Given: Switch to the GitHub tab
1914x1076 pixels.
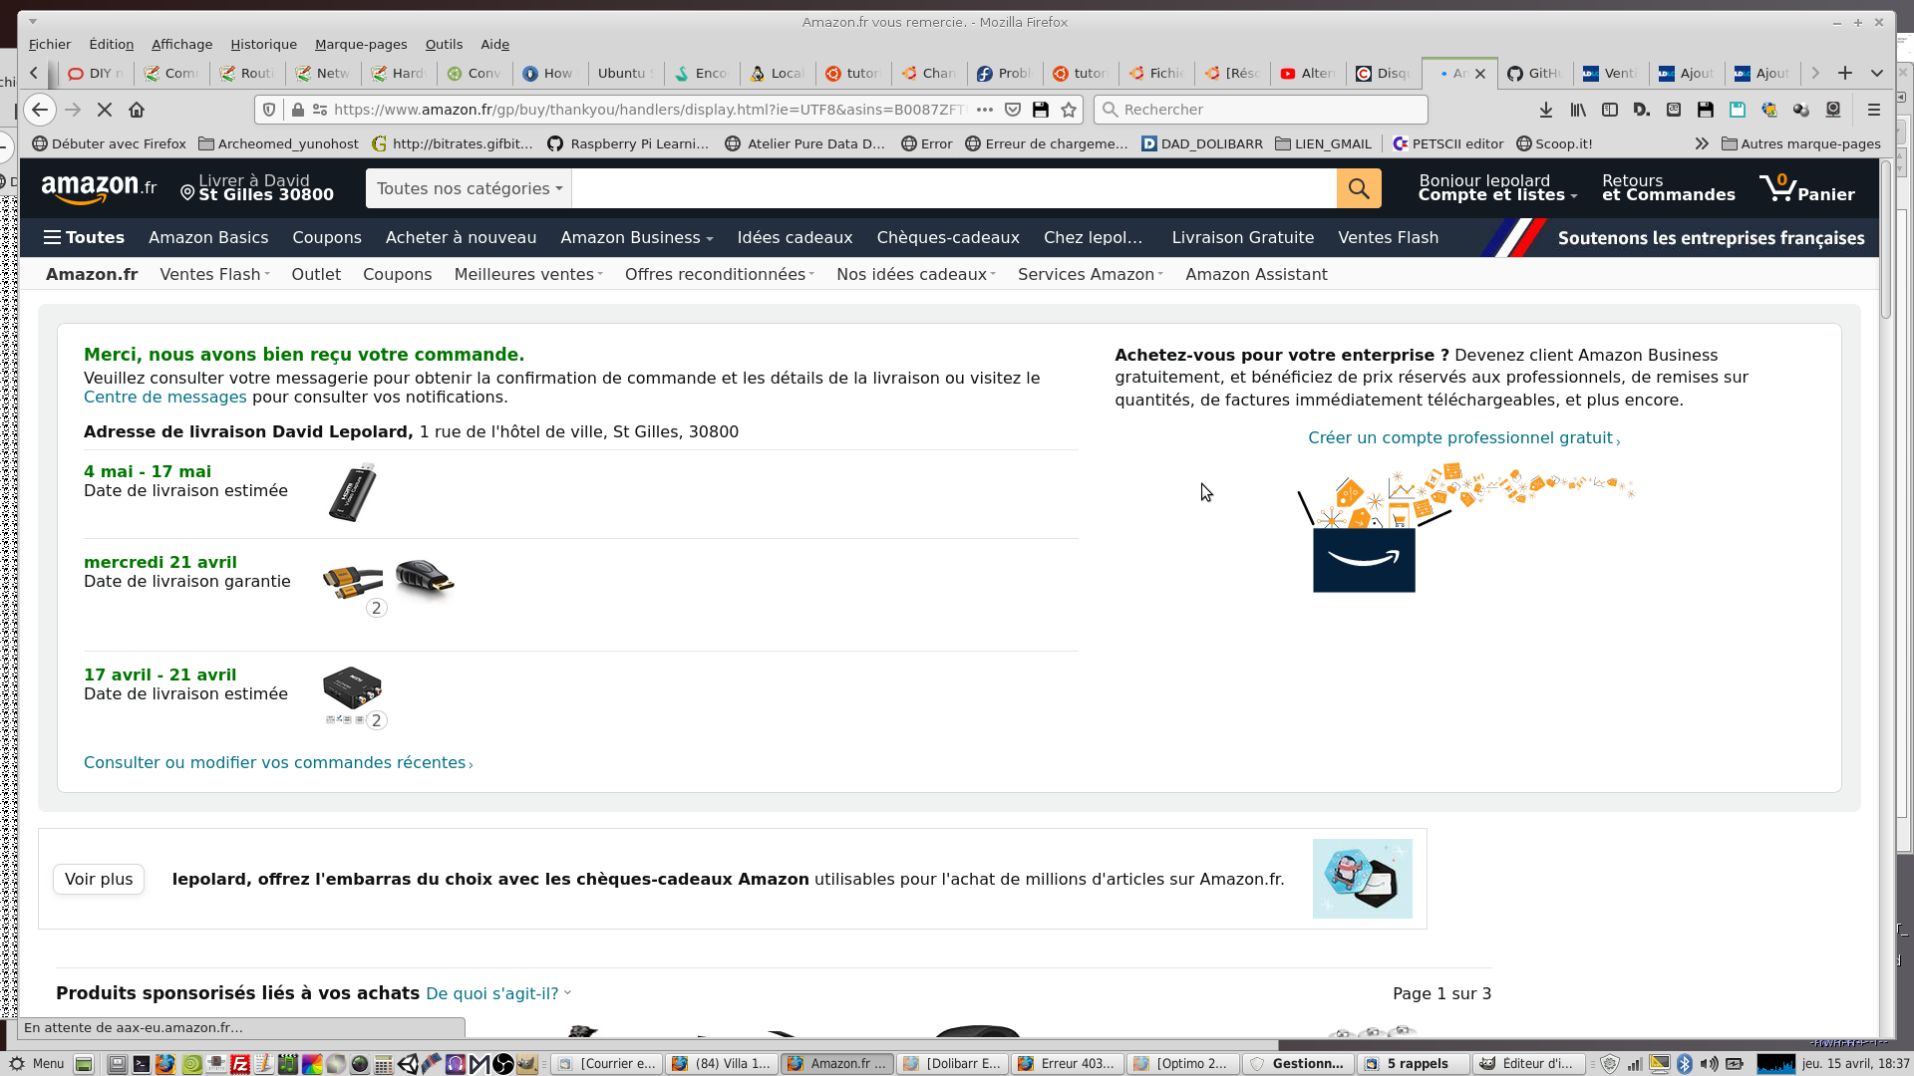Looking at the screenshot, I should pyautogui.click(x=1535, y=73).
